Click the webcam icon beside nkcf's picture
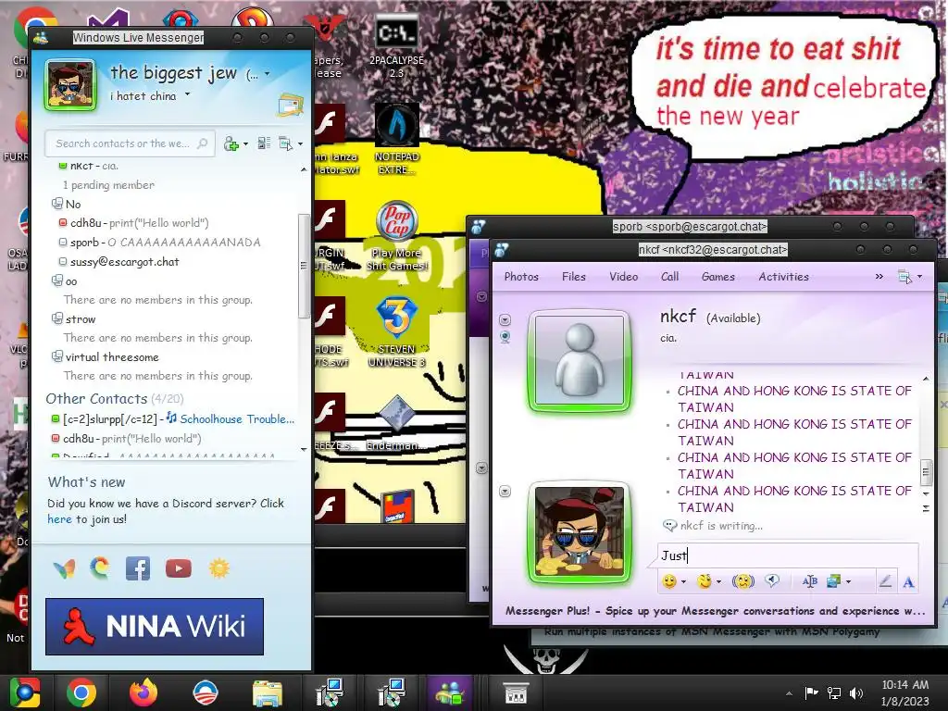The width and height of the screenshot is (948, 711). coord(505,337)
